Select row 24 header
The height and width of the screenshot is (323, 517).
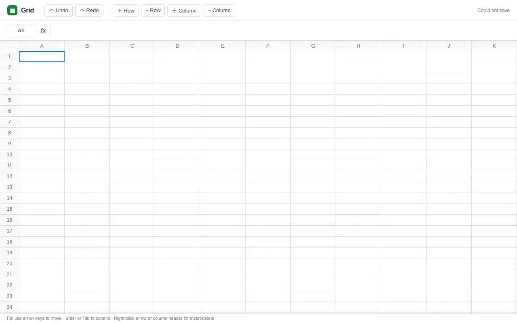tap(10, 307)
